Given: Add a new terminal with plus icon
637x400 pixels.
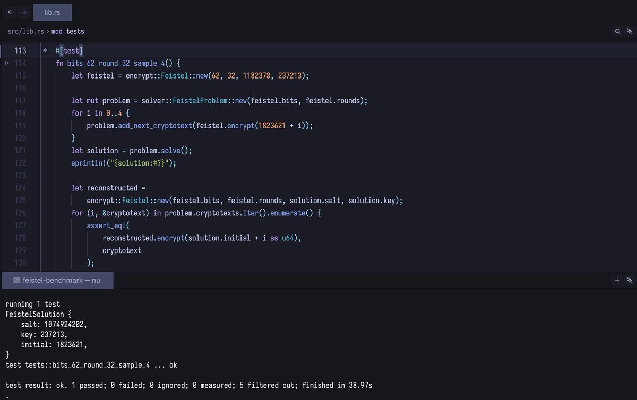Looking at the screenshot, I should click(x=617, y=280).
